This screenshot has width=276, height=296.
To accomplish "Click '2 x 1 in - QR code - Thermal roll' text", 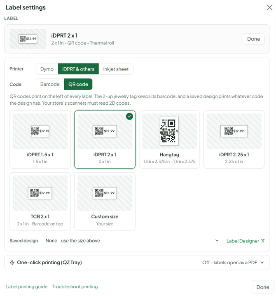I will [x=83, y=43].
